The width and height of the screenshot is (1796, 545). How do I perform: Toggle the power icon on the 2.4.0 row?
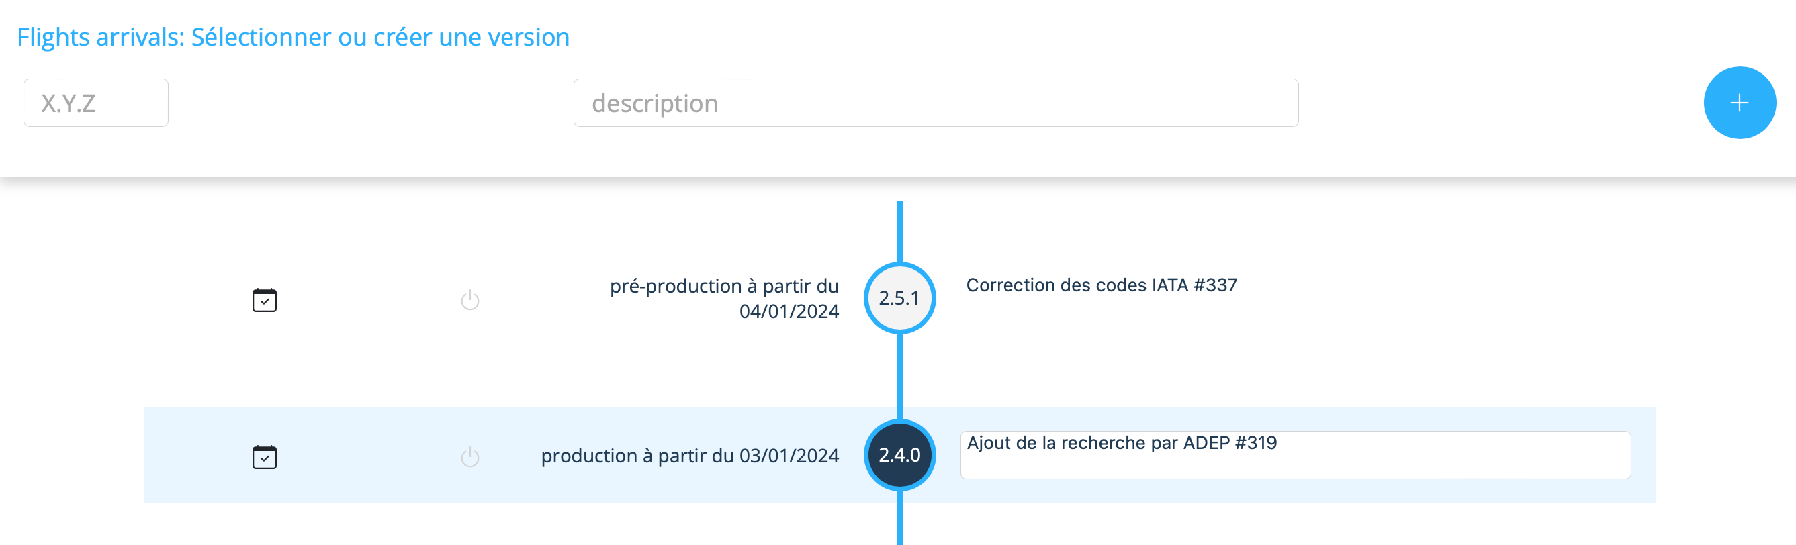tap(470, 457)
